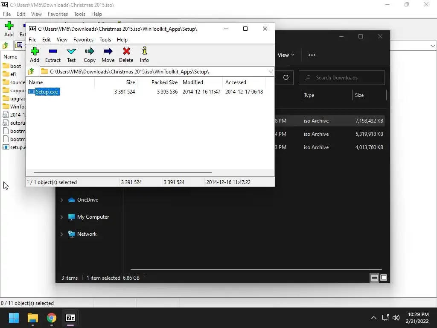This screenshot has height=328, width=437.
Task: Click Copy in front 7-Zip toolbar
Action: point(90,55)
